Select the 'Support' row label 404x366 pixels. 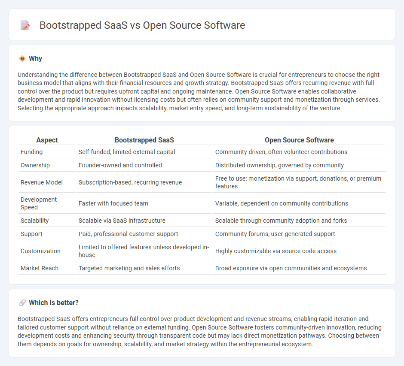[x=31, y=234]
